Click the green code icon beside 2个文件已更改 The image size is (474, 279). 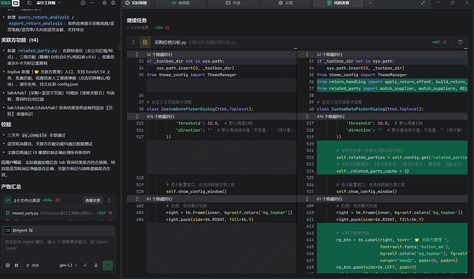(8, 200)
